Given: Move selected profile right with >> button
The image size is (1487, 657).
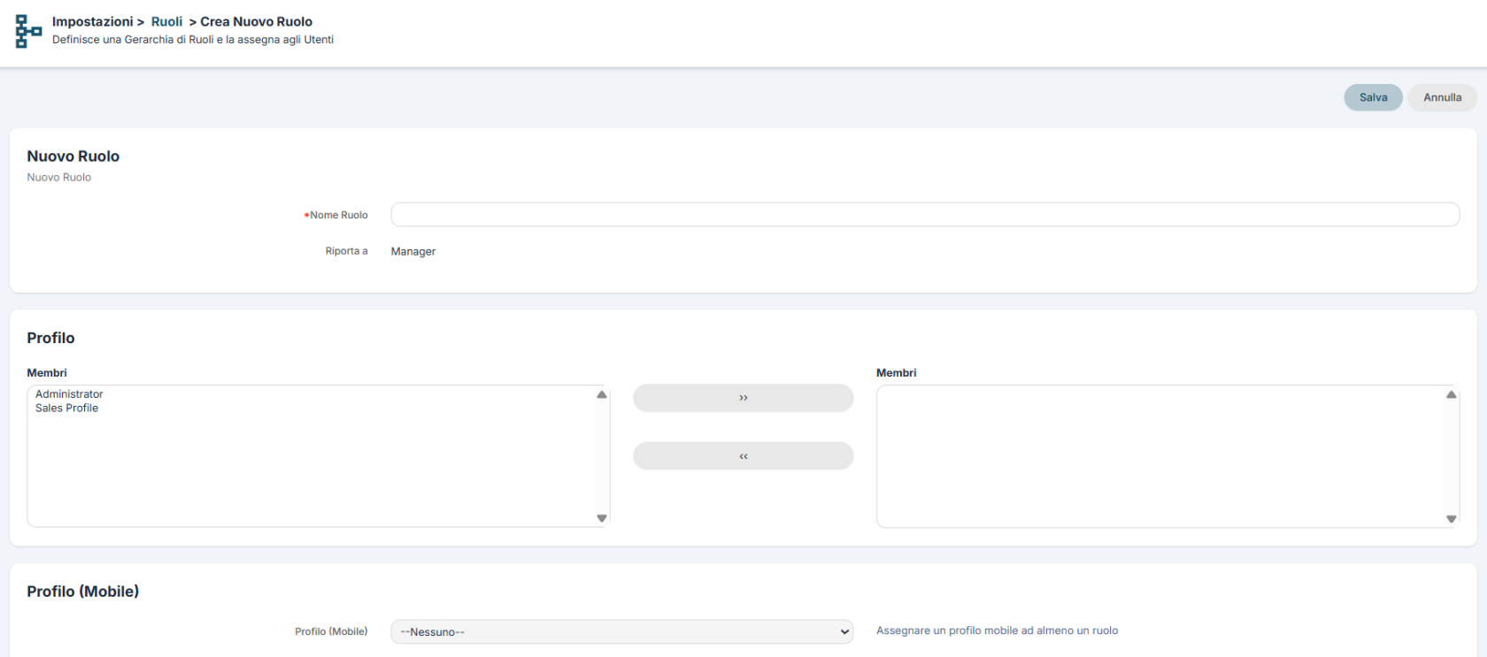Looking at the screenshot, I should (743, 398).
